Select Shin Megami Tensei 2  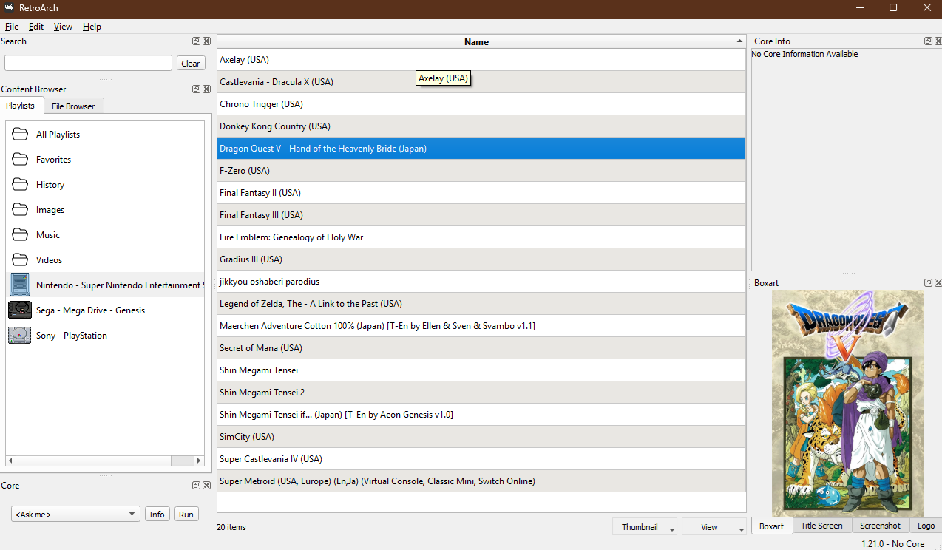click(481, 393)
